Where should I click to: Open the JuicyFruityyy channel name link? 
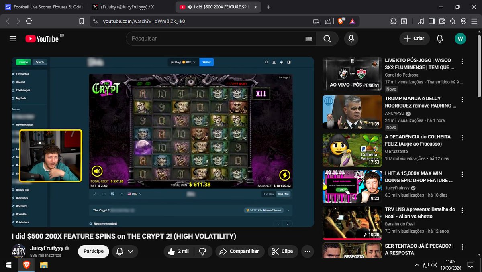coord(47,248)
